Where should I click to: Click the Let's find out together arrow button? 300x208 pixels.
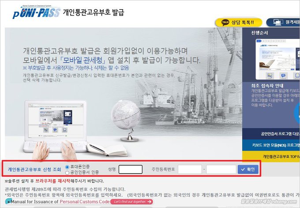point(131,202)
